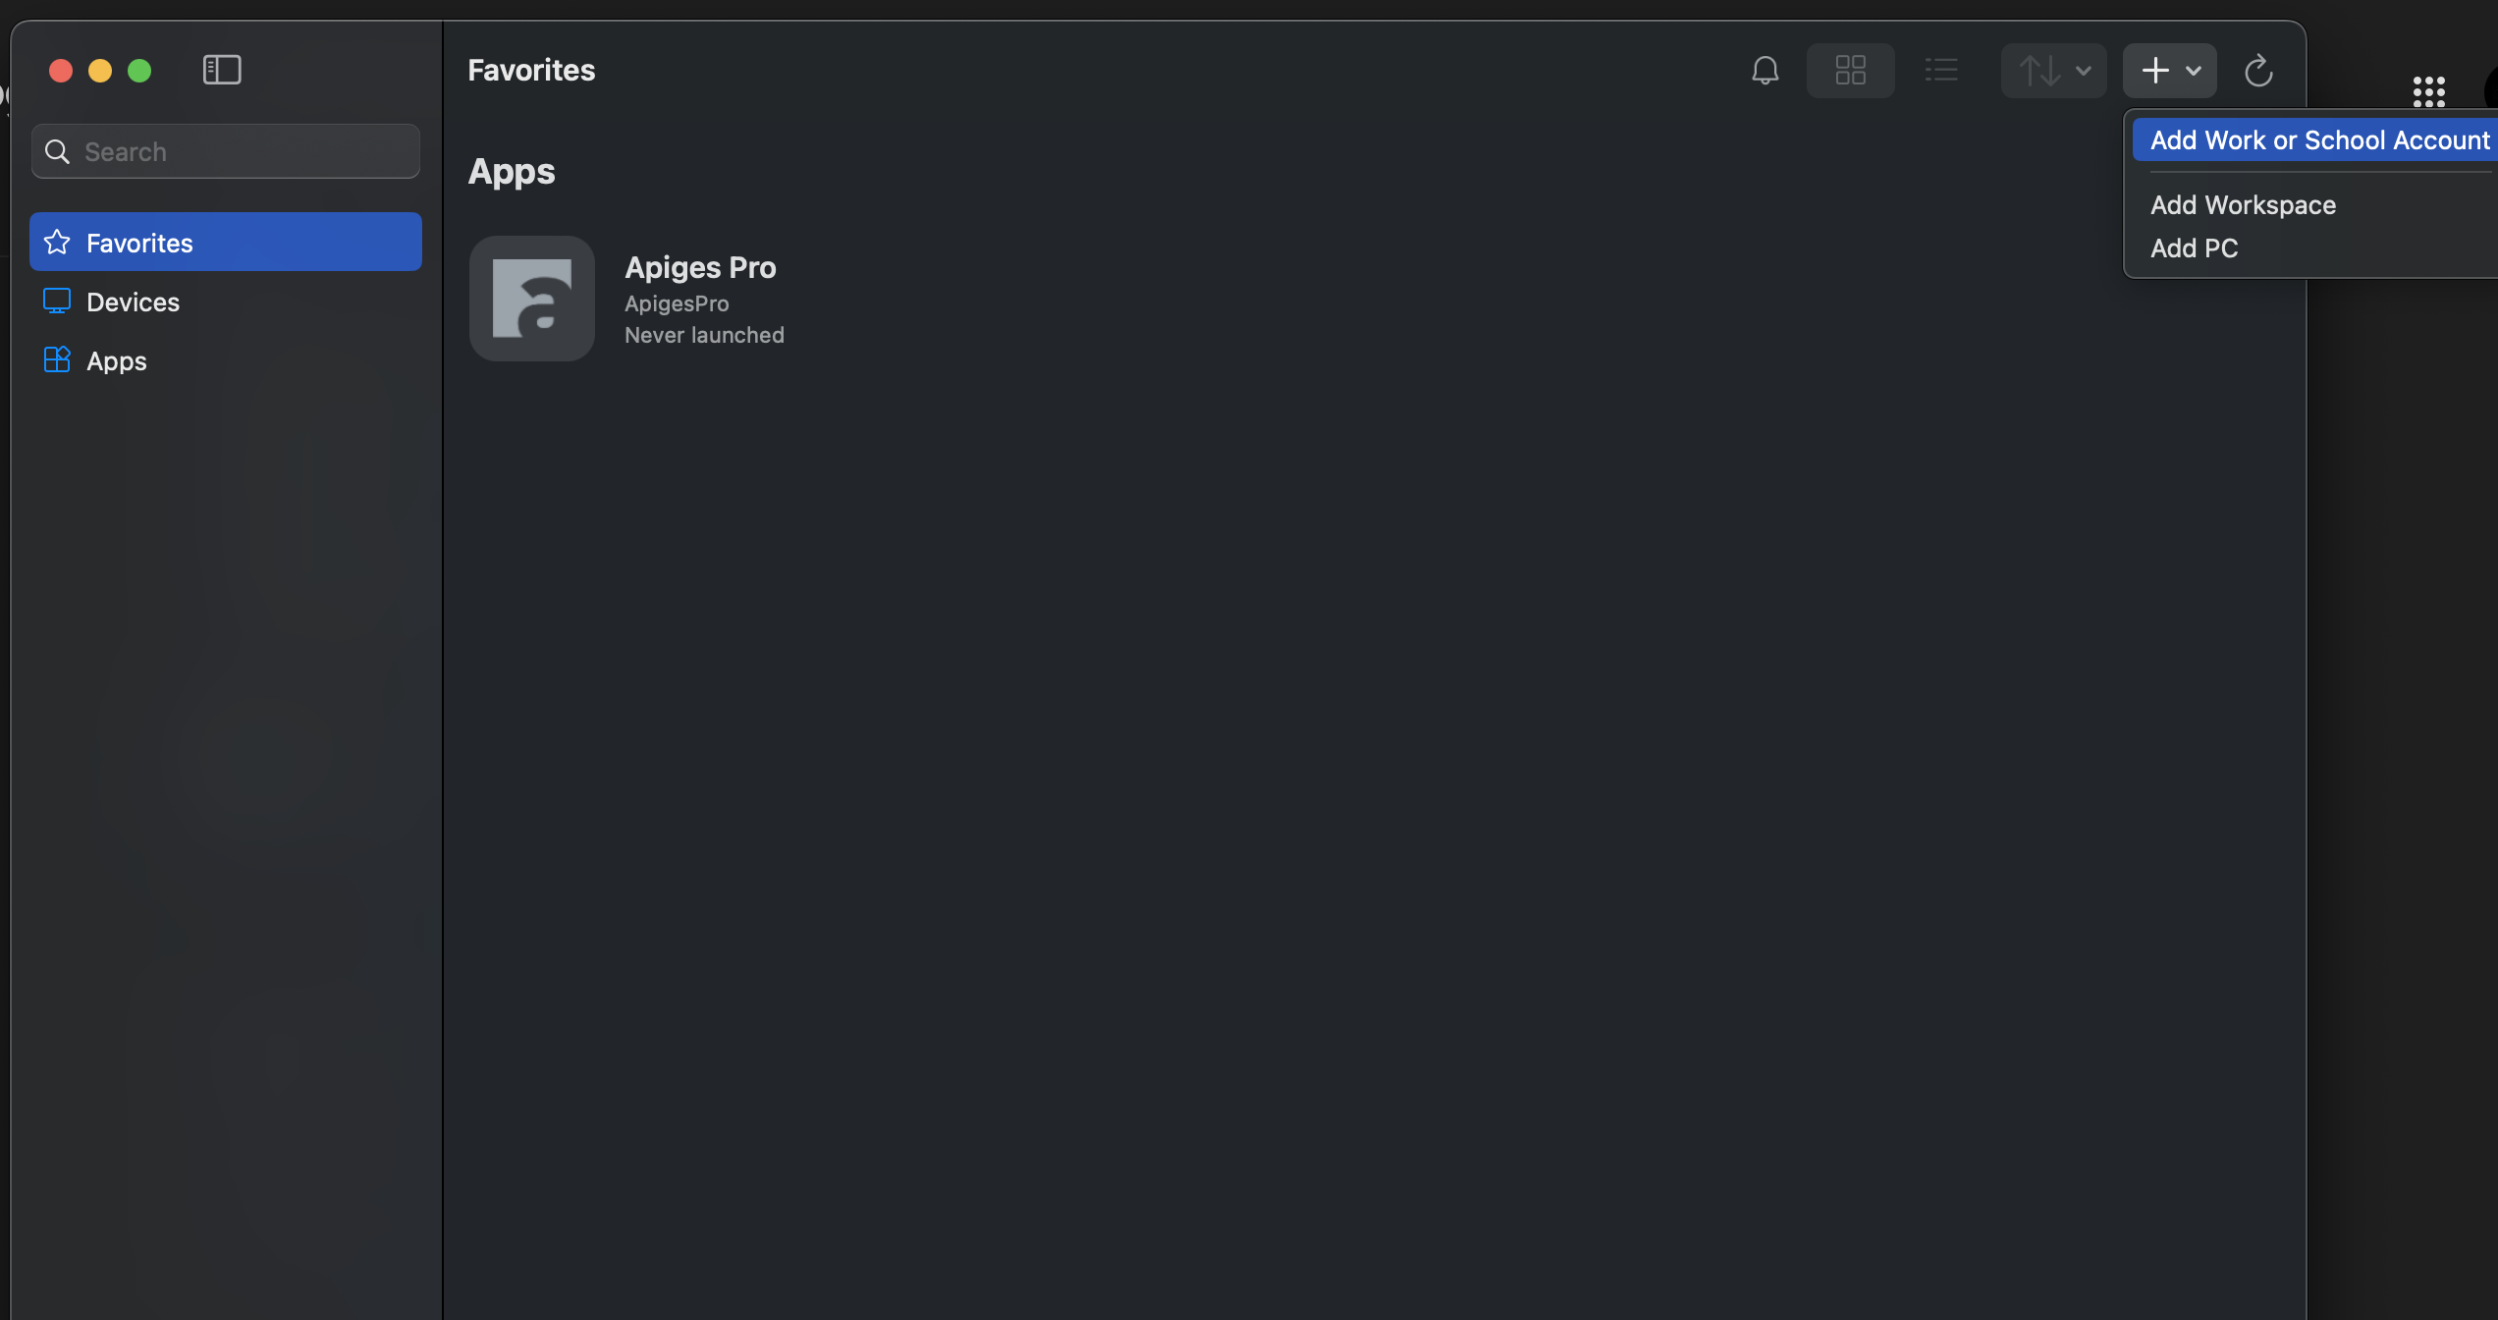Switch to grid view layout
Viewport: 2498px width, 1320px height.
1850,70
